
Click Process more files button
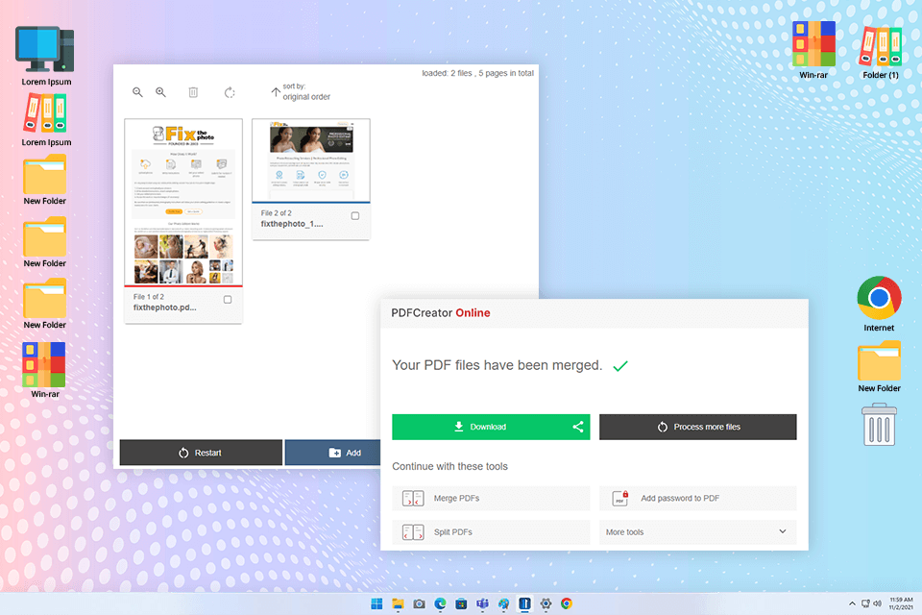(x=698, y=427)
